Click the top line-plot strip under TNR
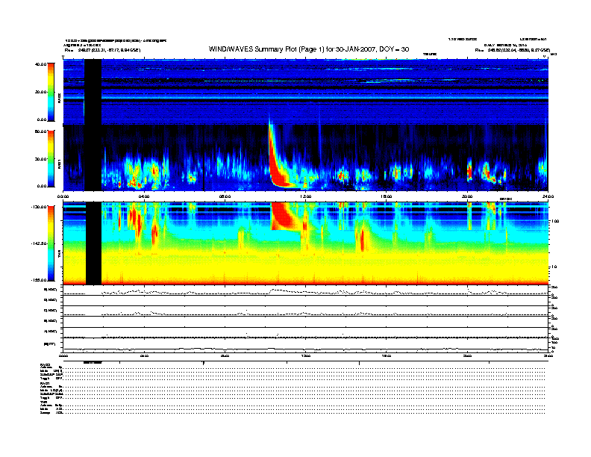591x457 pixels. (x=305, y=290)
